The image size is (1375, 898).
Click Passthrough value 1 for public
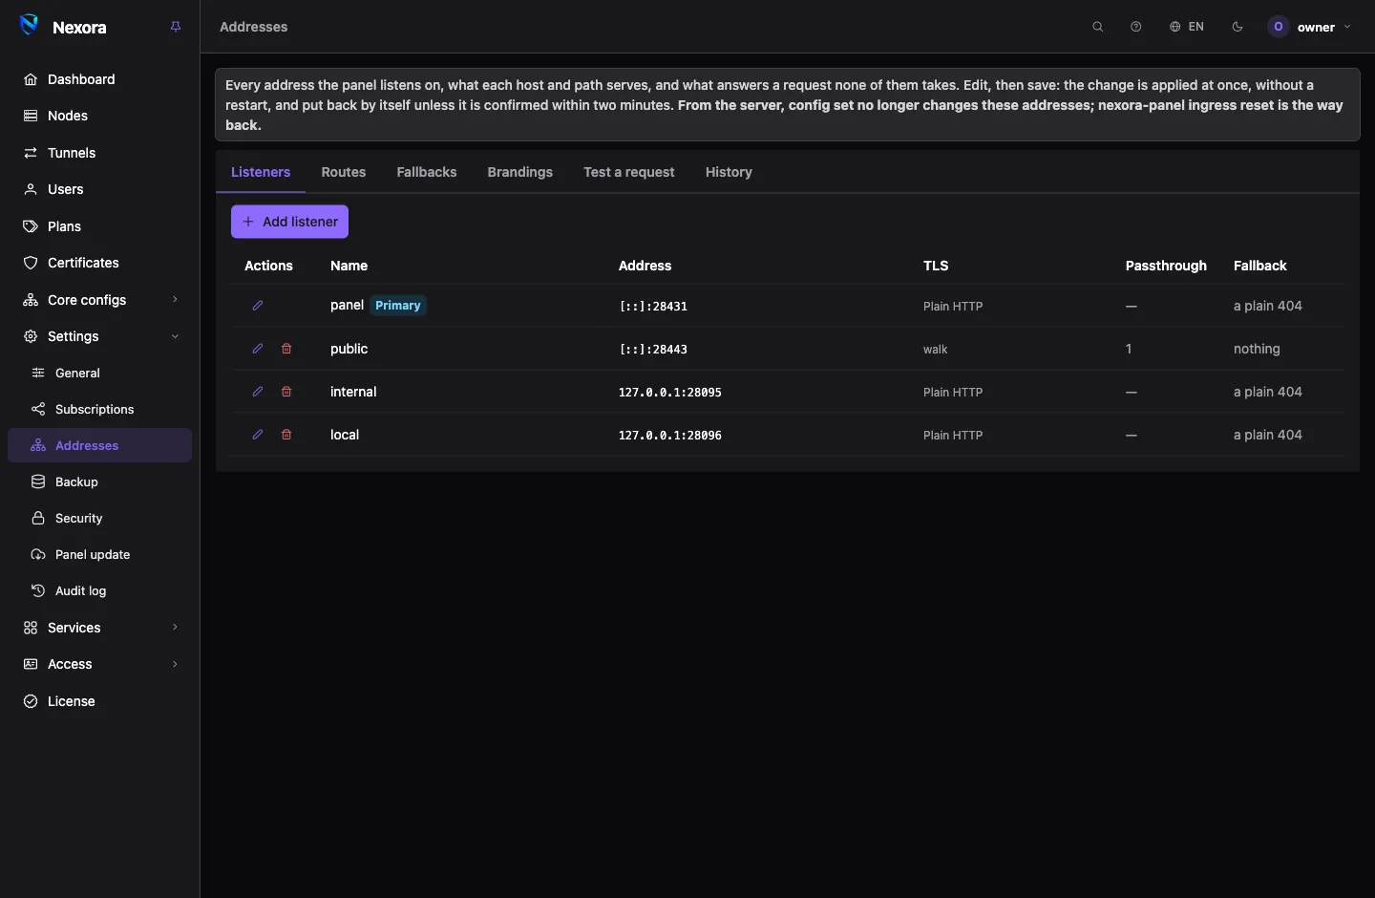pos(1129,349)
